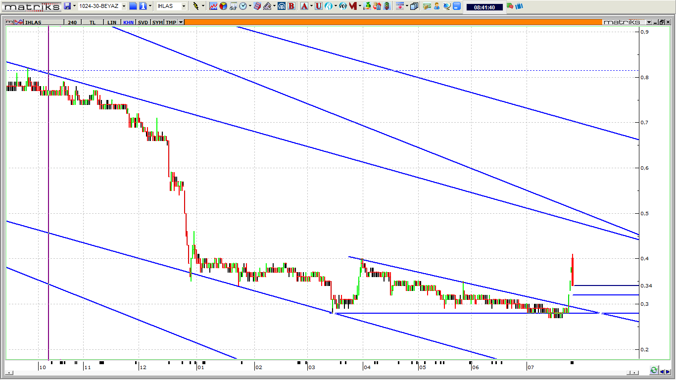Toggle the LIN scale option
Screen dimensions: 676x380
pyautogui.click(x=112, y=22)
